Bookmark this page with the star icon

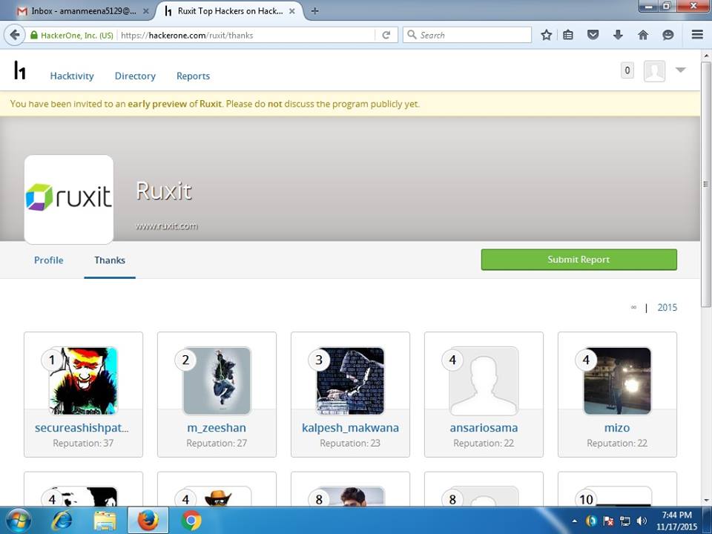pyautogui.click(x=547, y=35)
